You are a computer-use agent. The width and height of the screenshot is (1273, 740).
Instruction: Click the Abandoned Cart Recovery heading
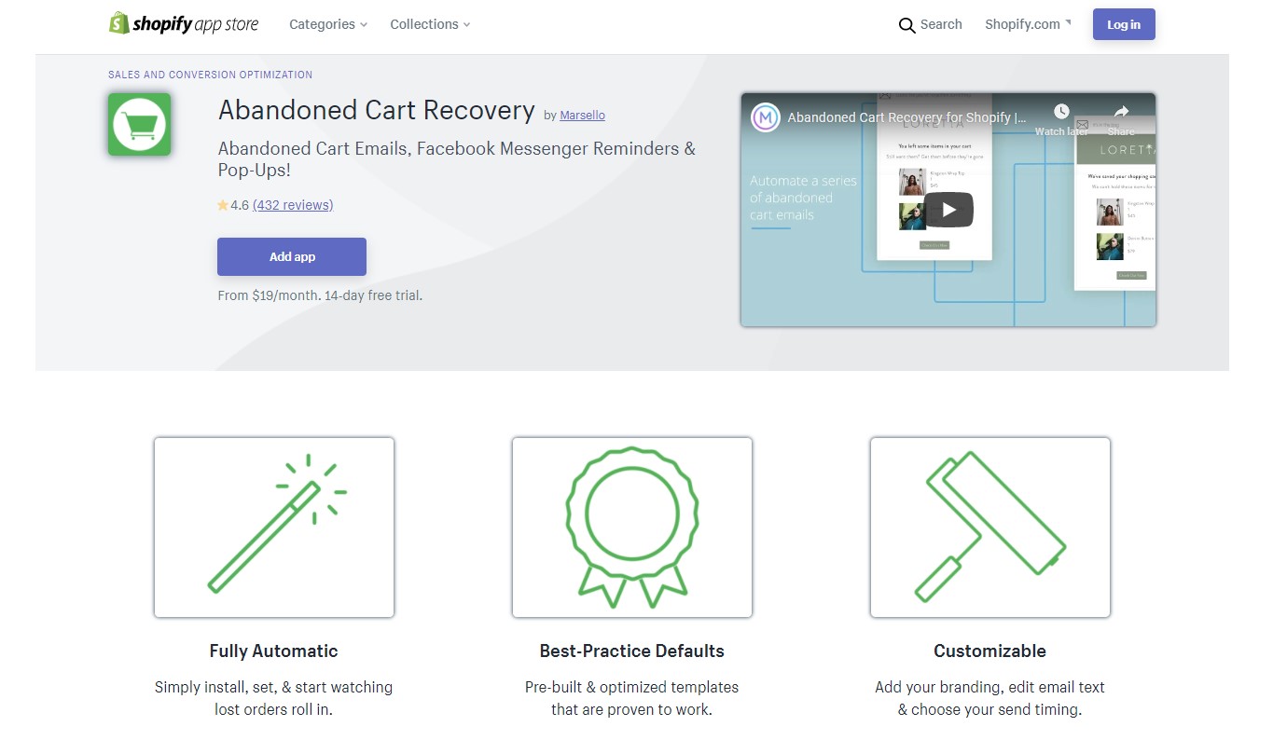(377, 110)
